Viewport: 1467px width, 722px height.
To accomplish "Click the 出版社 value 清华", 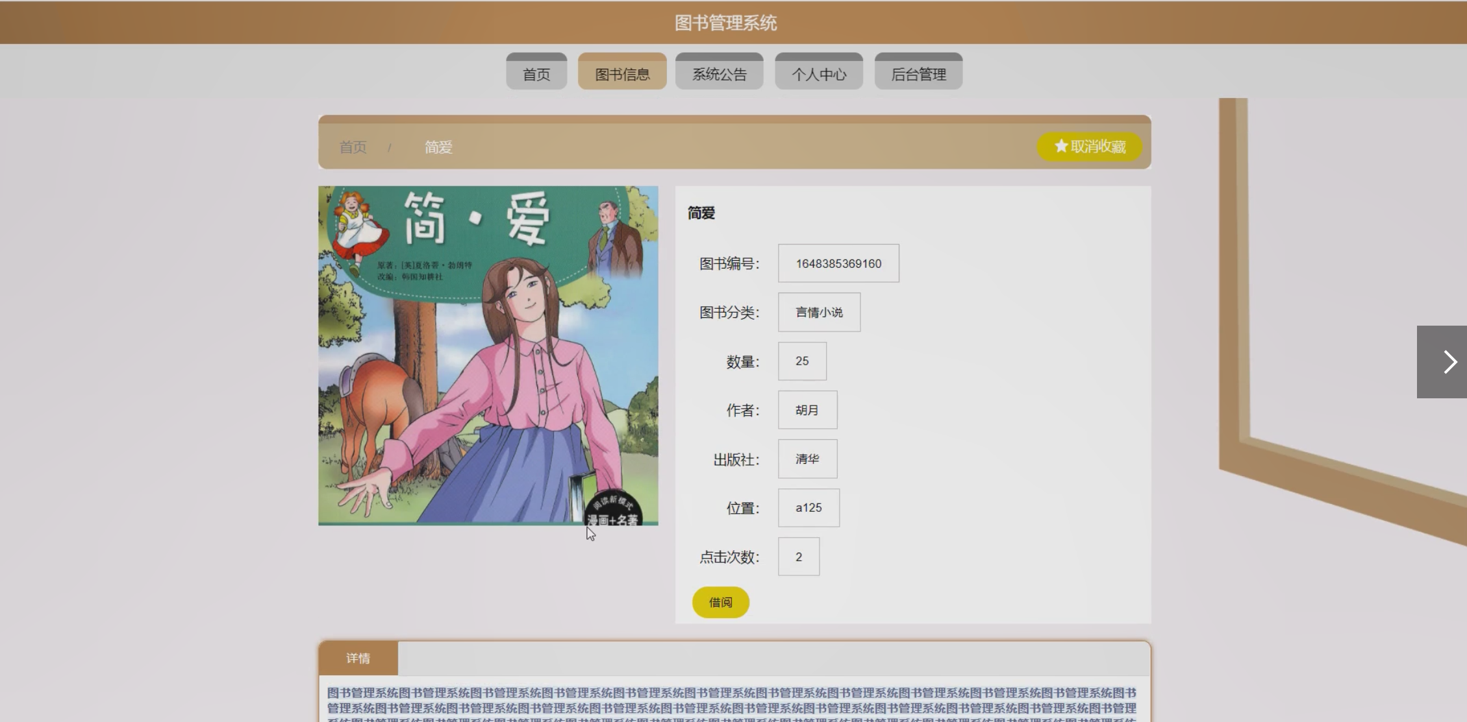I will (808, 459).
